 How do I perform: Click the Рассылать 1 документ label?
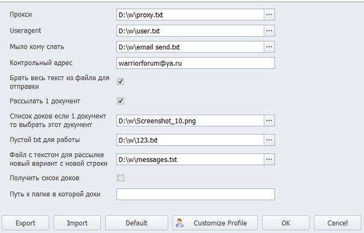tap(45, 101)
